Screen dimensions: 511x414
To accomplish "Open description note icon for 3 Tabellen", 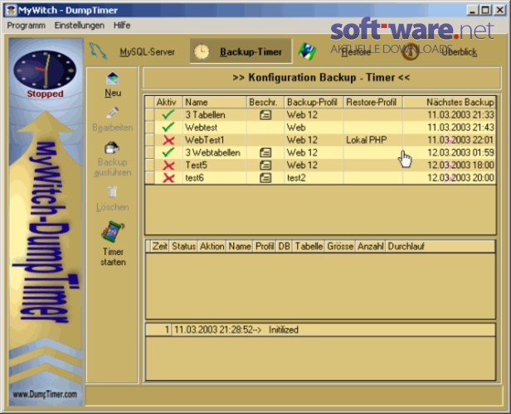I will coord(265,115).
